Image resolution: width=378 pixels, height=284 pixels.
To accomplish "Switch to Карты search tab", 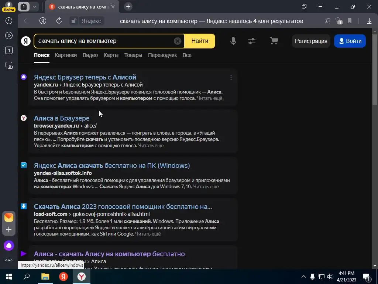I will click(x=111, y=55).
